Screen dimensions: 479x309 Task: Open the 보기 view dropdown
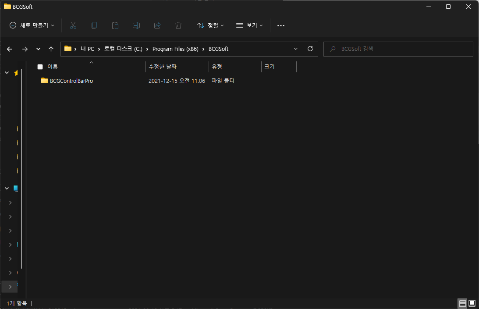pos(249,26)
